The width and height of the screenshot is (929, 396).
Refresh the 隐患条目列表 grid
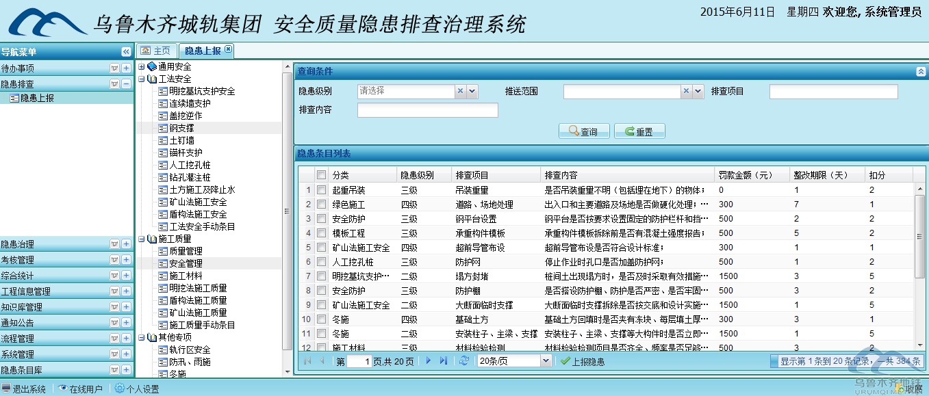tap(464, 361)
